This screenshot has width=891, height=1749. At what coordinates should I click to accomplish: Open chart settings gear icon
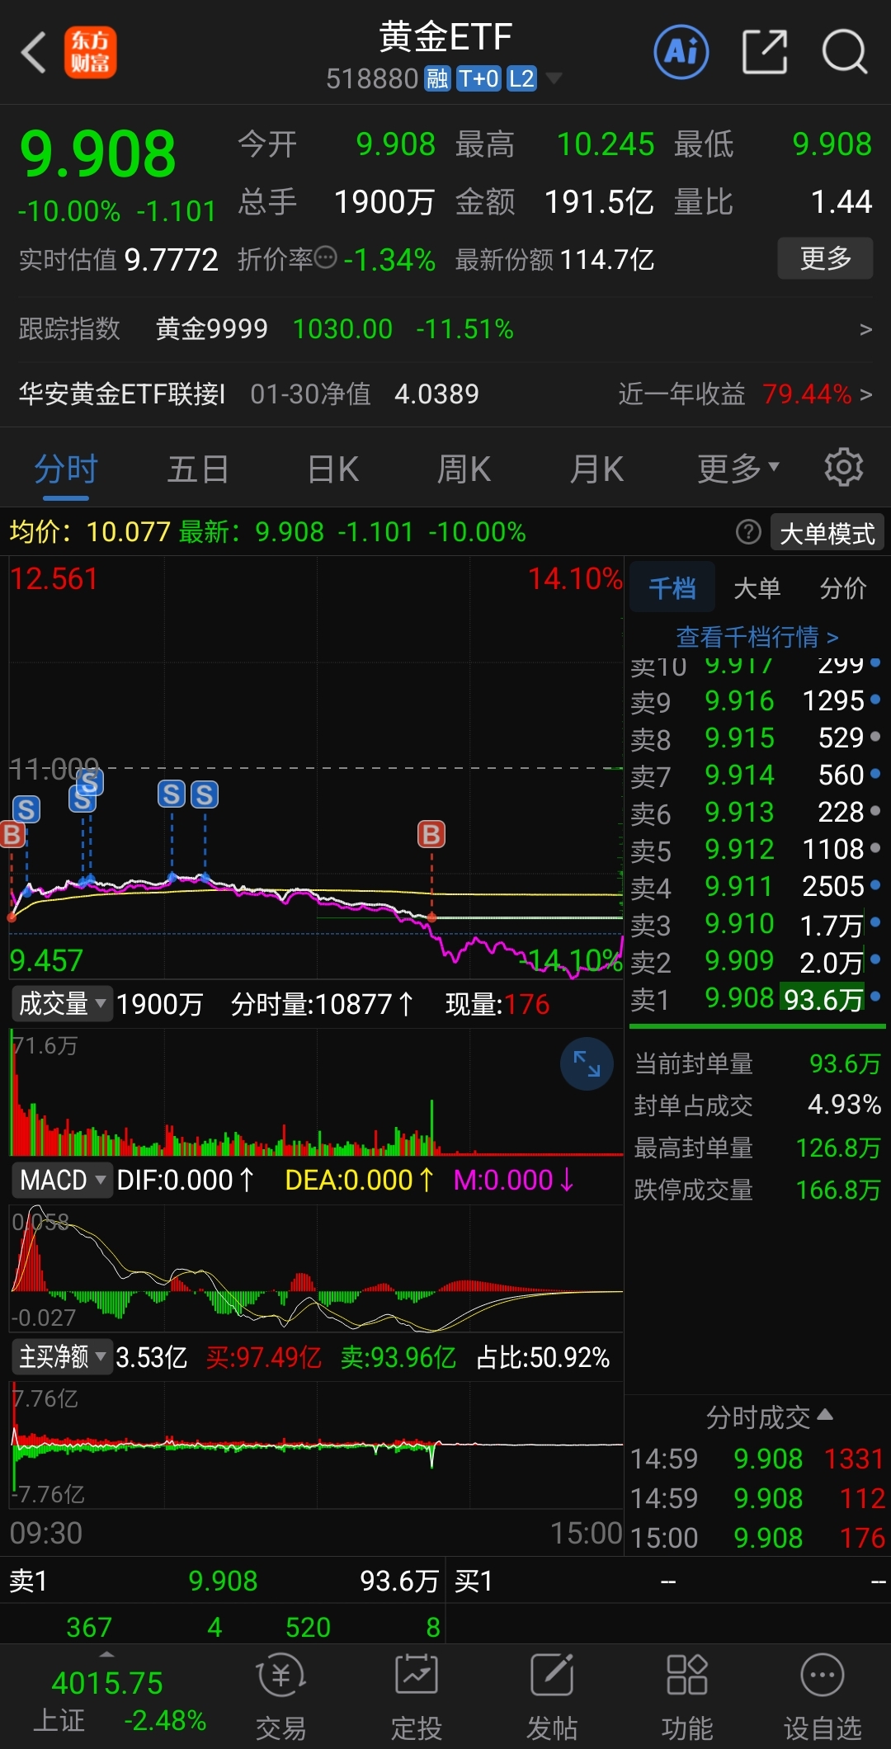(x=844, y=468)
